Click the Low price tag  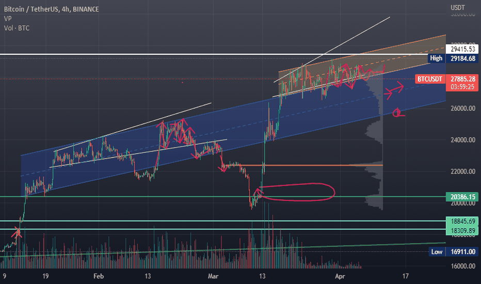pos(437,252)
